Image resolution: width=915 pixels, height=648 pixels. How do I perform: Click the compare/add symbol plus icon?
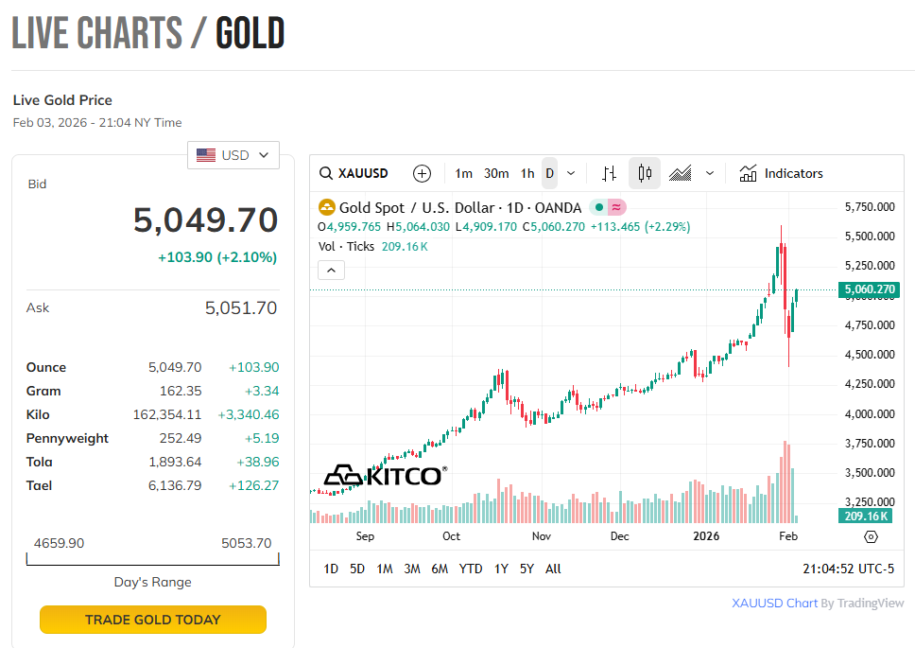pyautogui.click(x=423, y=173)
